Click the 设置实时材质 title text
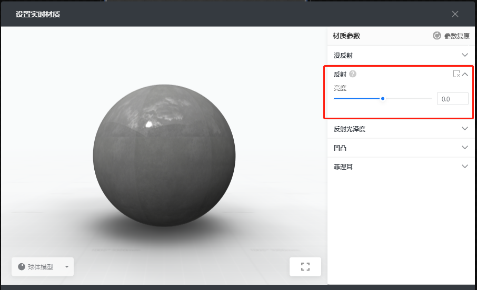The width and height of the screenshot is (477, 290). click(x=38, y=14)
